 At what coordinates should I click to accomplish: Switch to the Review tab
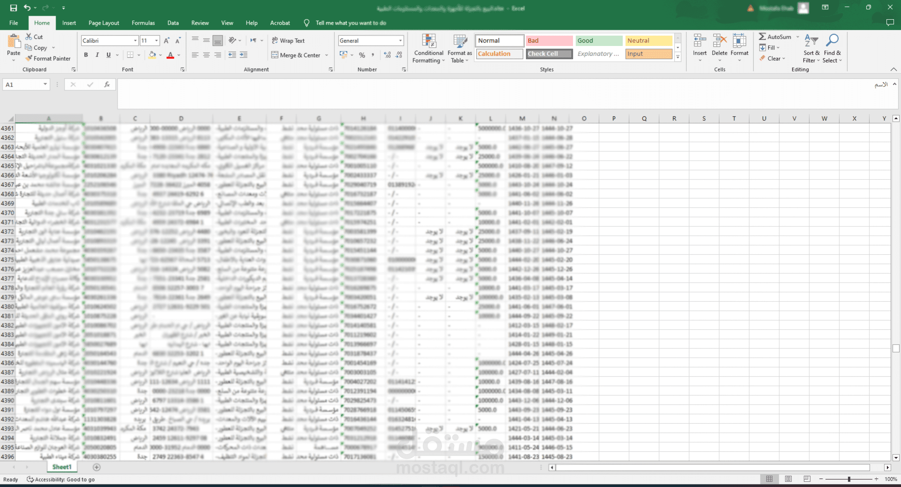[200, 23]
